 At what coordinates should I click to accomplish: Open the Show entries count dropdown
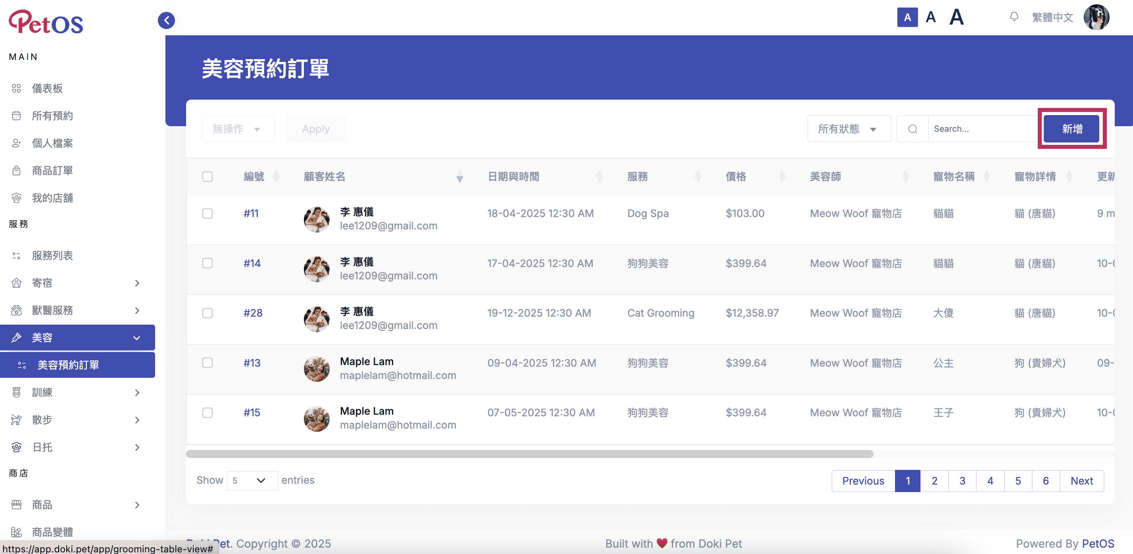(252, 481)
